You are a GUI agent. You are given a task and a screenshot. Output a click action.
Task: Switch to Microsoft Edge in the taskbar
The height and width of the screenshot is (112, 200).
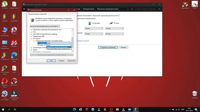(x=74, y=110)
